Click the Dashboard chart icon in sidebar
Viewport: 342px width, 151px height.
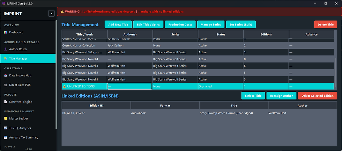coord(6,32)
